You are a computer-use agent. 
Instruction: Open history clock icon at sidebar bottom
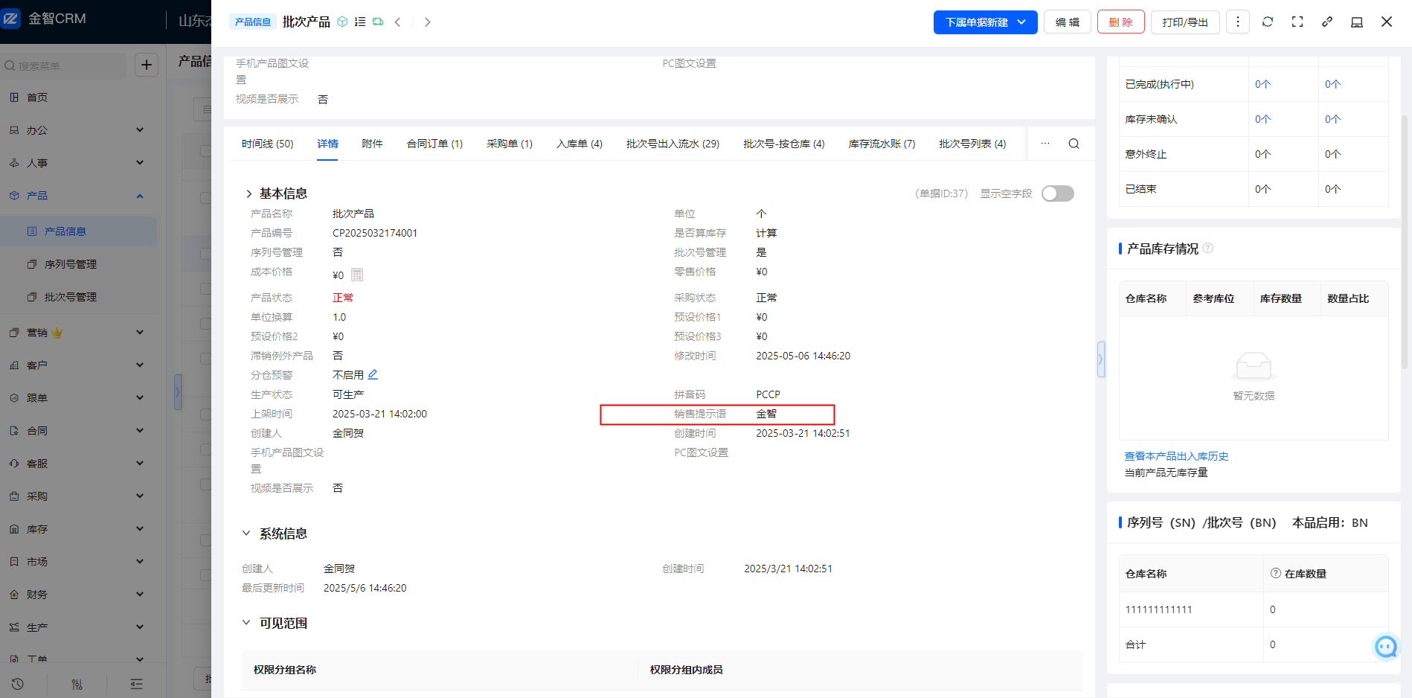pyautogui.click(x=18, y=684)
